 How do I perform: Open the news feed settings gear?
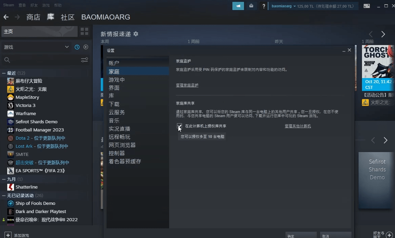point(136,34)
